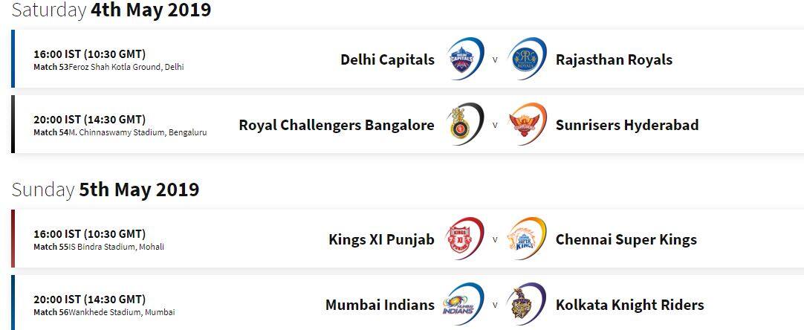Click Kings XI Punjab team name
This screenshot has height=330, width=804.
(x=381, y=239)
